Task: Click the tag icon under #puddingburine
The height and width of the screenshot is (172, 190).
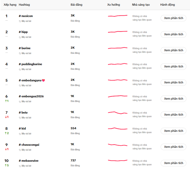Action: pyautogui.click(x=20, y=69)
